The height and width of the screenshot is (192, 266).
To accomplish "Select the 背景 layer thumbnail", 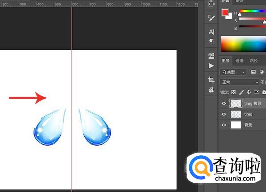I will (x=236, y=125).
